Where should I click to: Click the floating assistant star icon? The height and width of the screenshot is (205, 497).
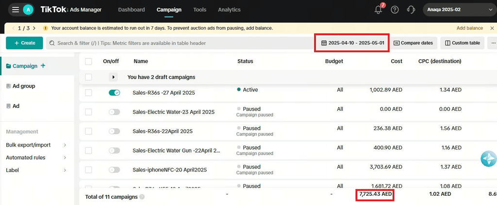pyautogui.click(x=488, y=159)
